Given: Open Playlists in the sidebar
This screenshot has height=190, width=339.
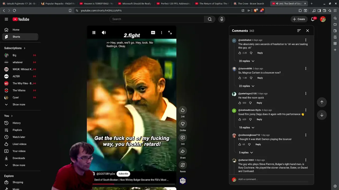Looking at the screenshot, I should pyautogui.click(x=20, y=130).
